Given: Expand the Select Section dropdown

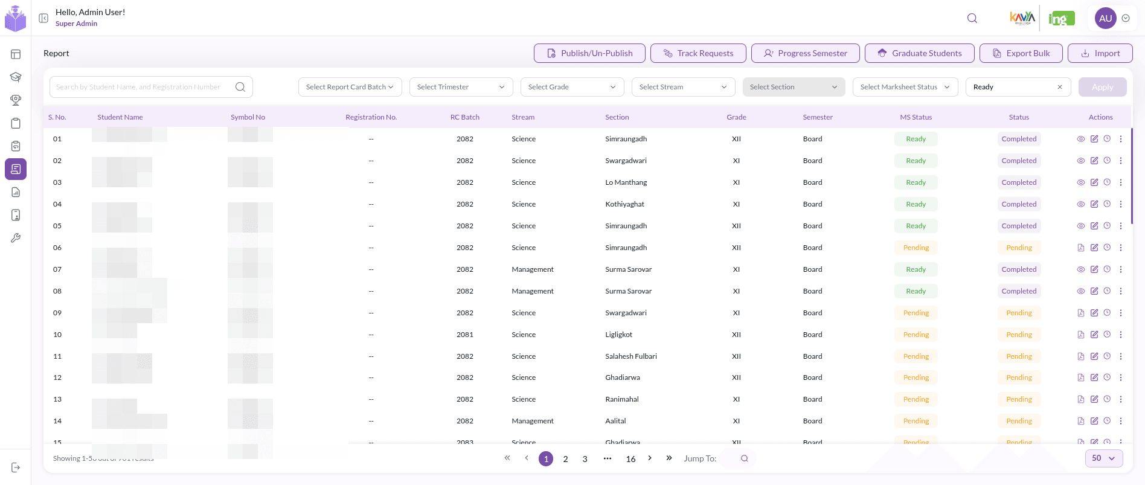Looking at the screenshot, I should 794,87.
